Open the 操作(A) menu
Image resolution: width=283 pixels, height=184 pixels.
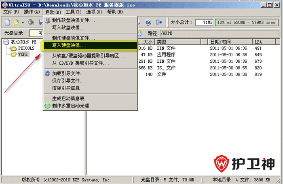[32, 12]
